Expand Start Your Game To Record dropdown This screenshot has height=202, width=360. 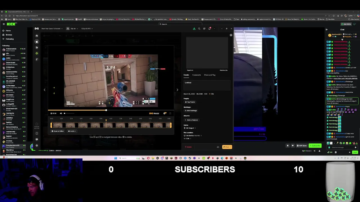(x=52, y=29)
